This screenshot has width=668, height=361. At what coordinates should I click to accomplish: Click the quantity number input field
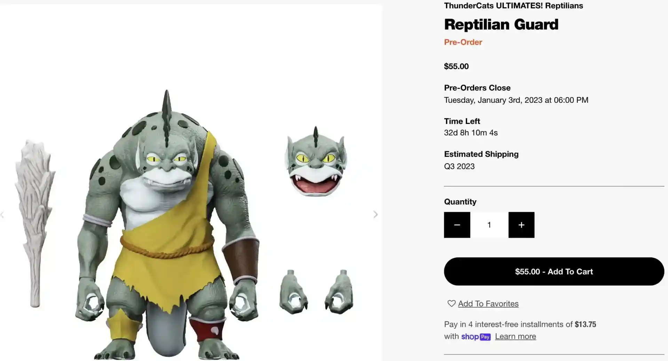(489, 225)
